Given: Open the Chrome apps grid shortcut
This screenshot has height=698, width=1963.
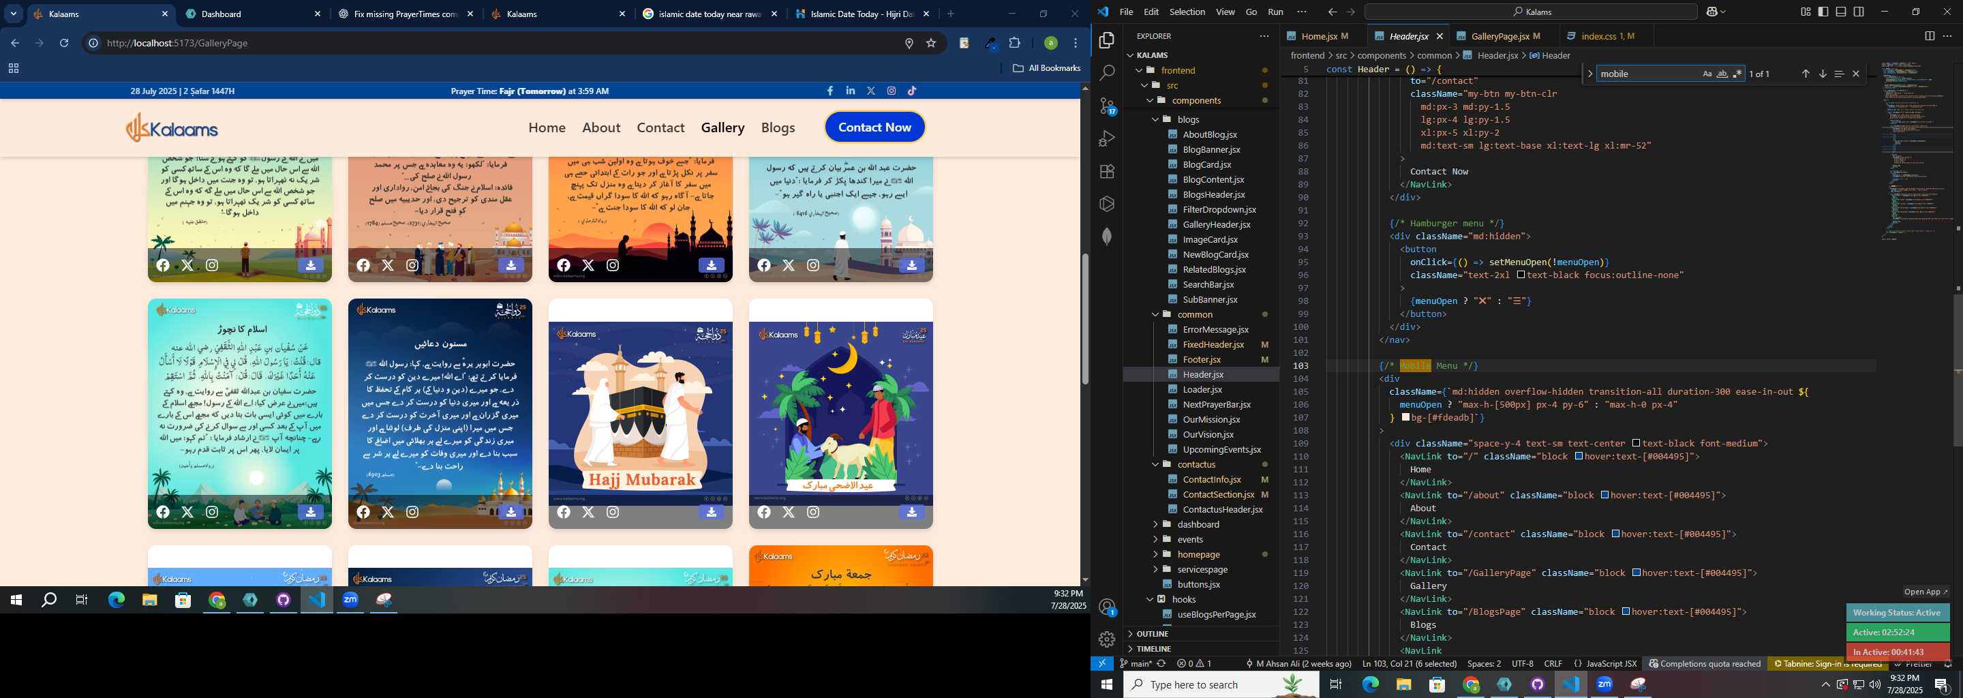Looking at the screenshot, I should coord(13,69).
